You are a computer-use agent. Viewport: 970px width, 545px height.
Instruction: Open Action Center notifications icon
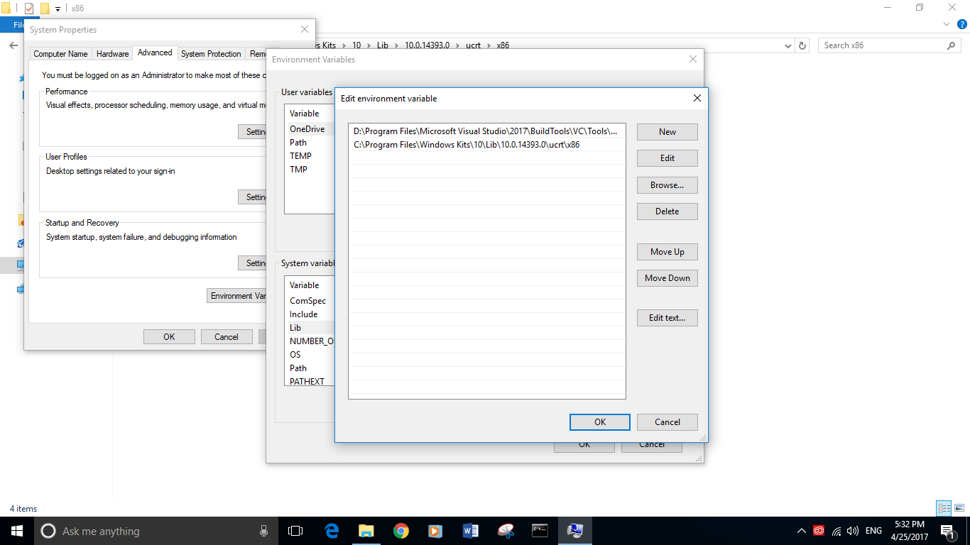(947, 531)
